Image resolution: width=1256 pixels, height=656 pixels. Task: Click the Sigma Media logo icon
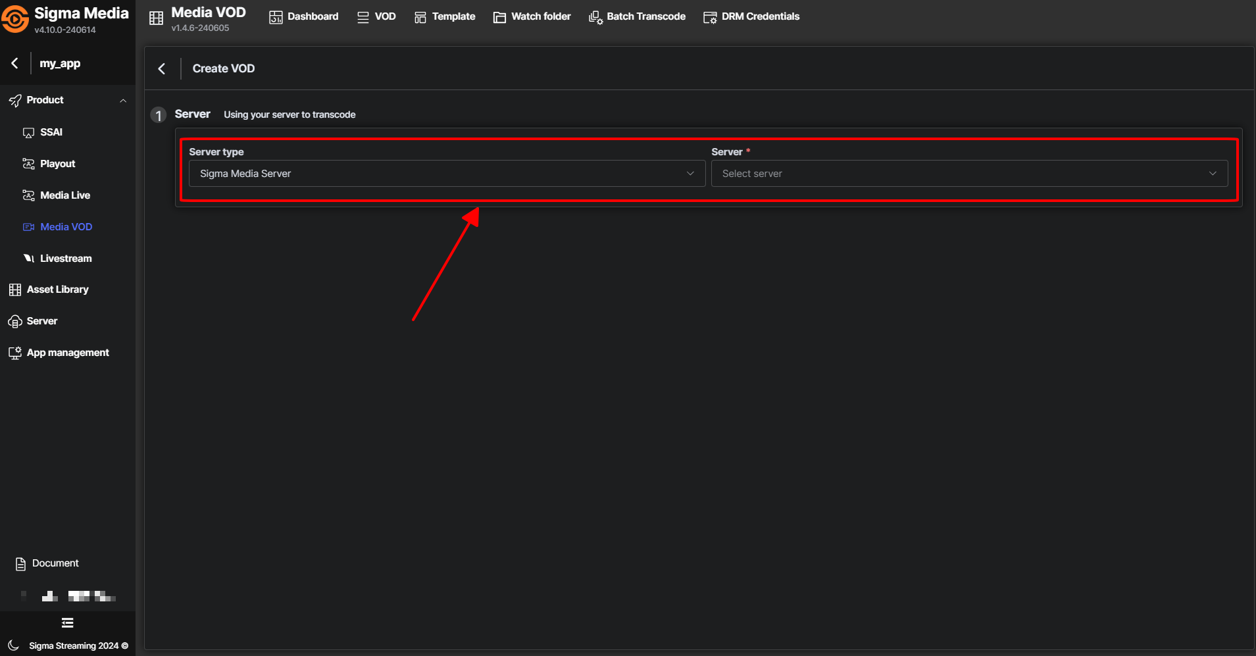(15, 19)
